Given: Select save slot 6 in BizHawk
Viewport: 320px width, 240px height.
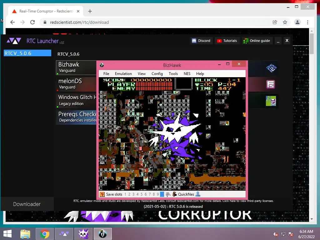Looking at the screenshot, I should (x=146, y=194).
